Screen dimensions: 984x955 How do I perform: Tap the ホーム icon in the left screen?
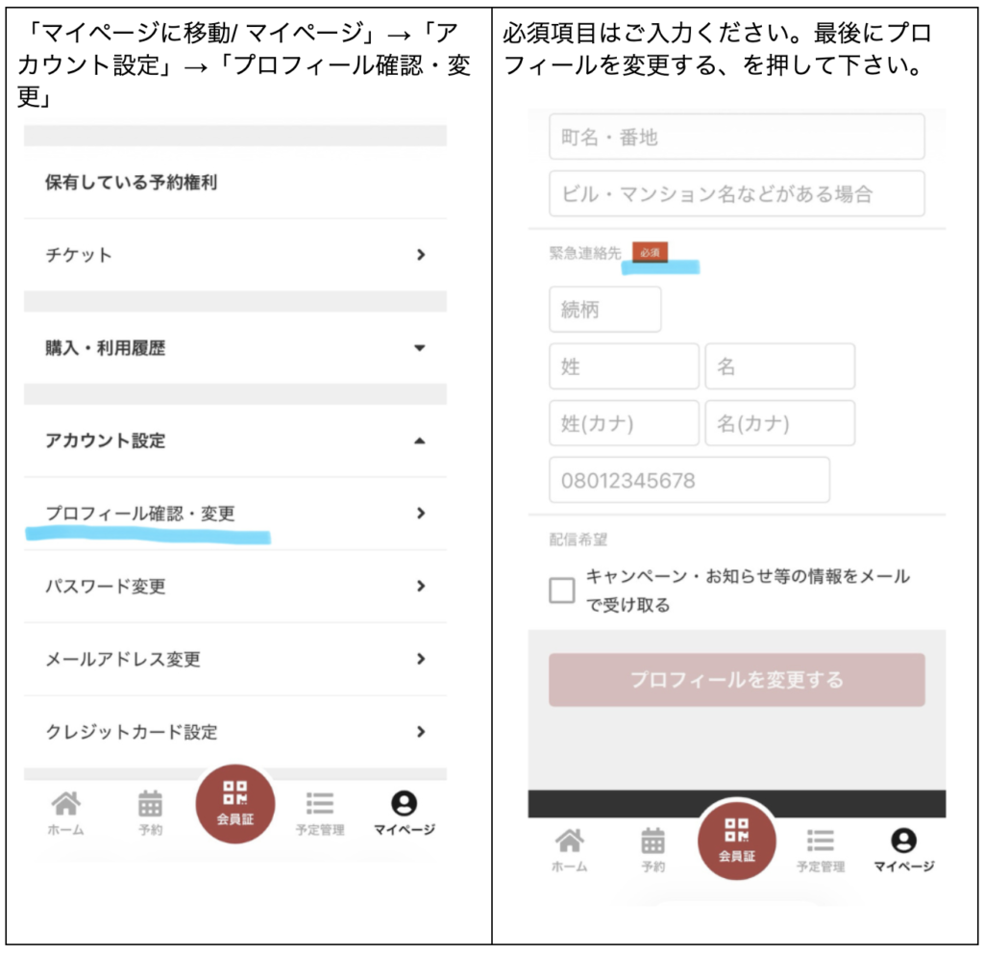[x=65, y=811]
